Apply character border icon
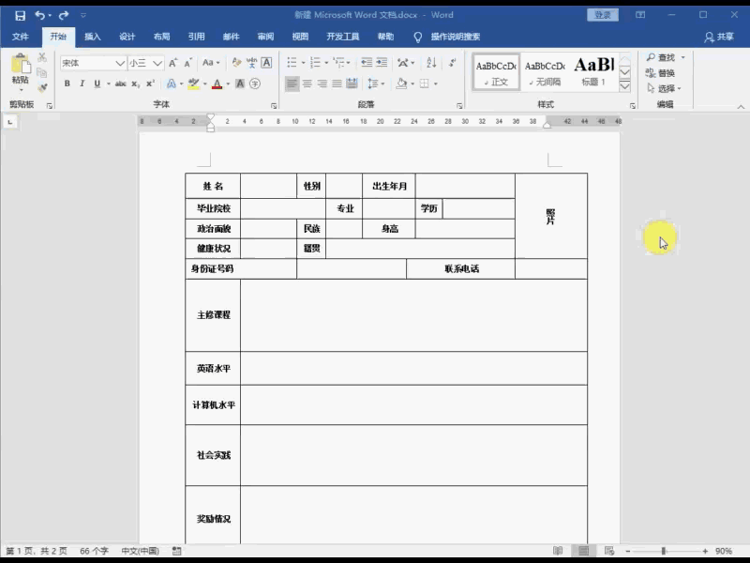Screen dimensions: 750x563 pos(266,63)
